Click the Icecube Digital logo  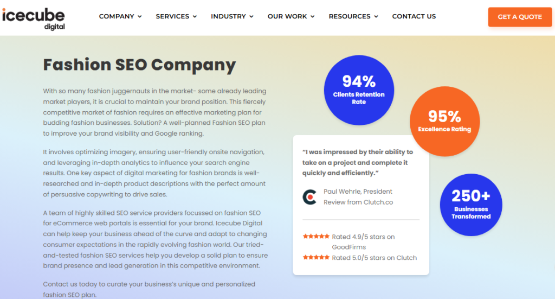pos(34,18)
